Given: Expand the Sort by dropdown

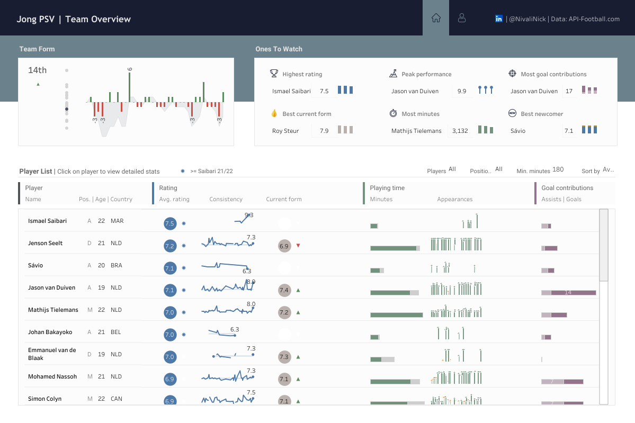Looking at the screenshot, I should (608, 170).
